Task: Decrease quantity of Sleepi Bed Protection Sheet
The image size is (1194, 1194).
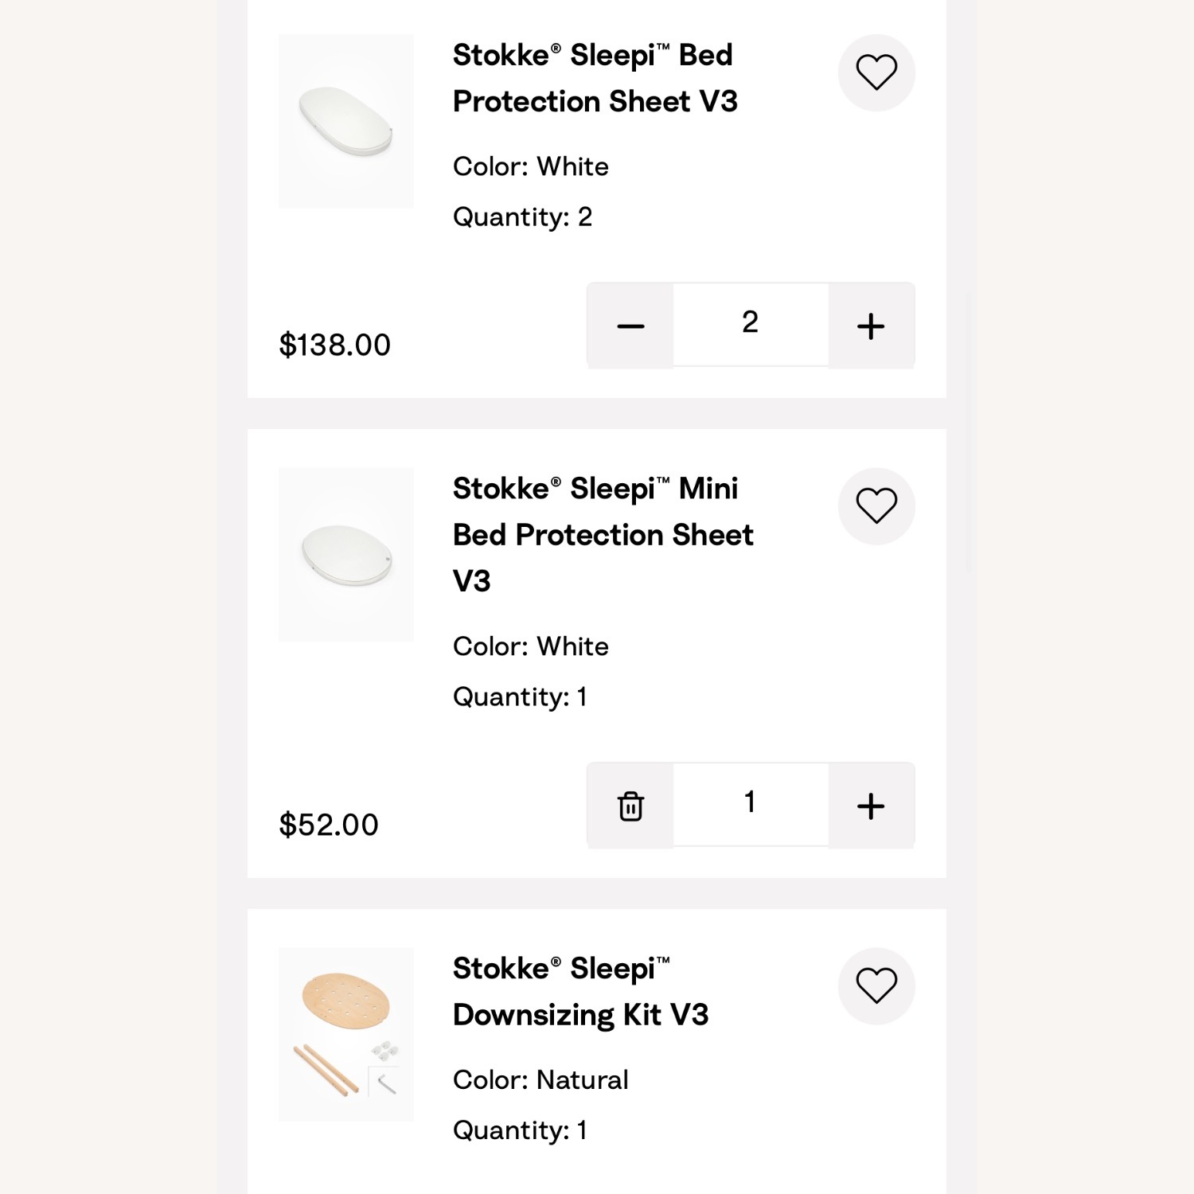Action: pos(630,326)
